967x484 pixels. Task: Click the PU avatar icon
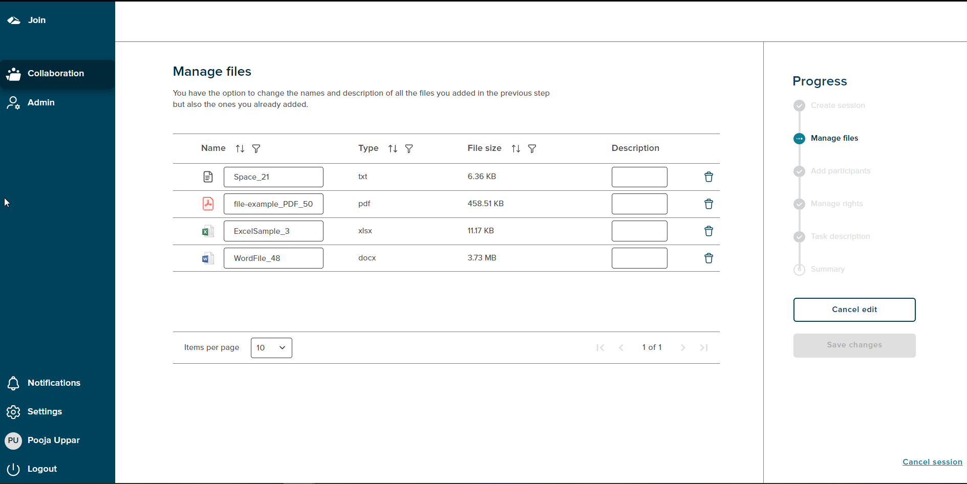(13, 441)
